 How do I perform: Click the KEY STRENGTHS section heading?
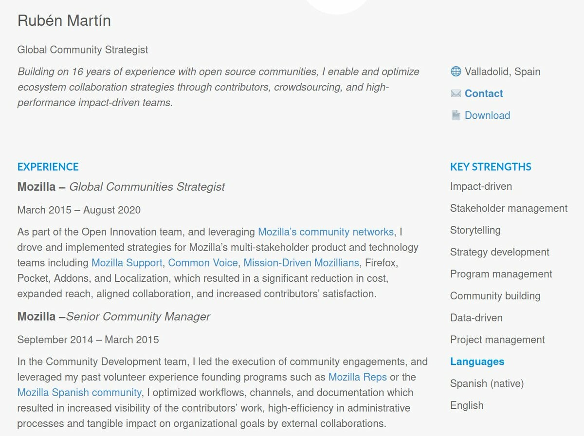[x=491, y=167]
